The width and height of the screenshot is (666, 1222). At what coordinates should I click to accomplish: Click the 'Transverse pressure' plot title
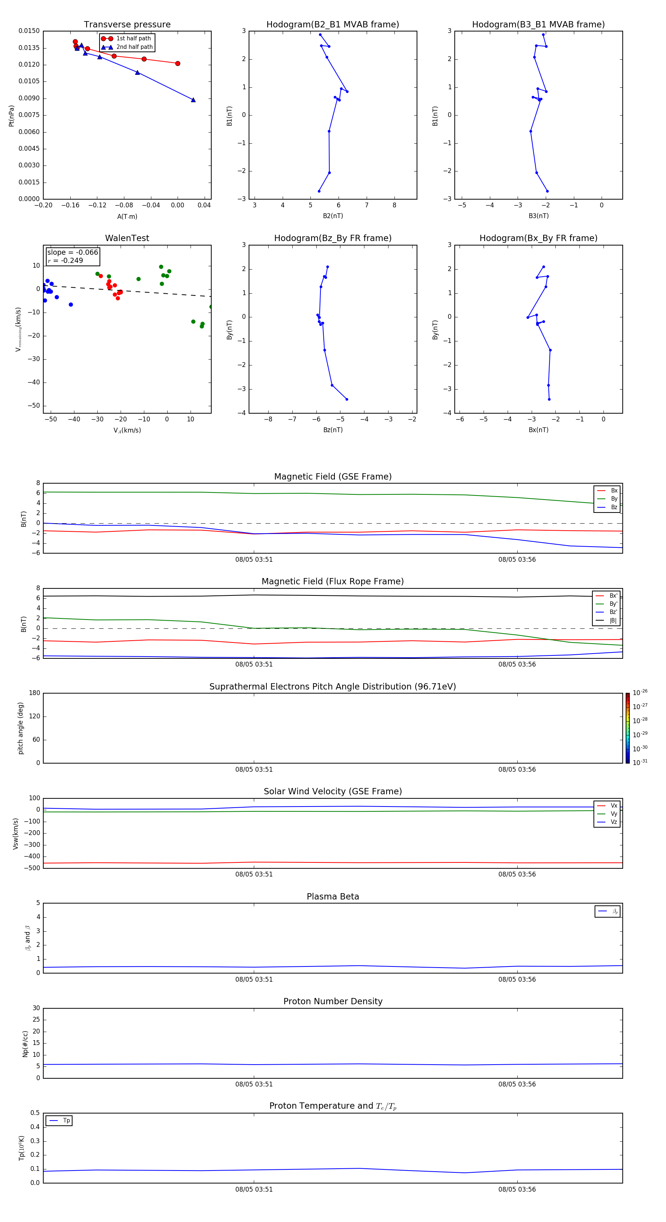pyautogui.click(x=127, y=24)
